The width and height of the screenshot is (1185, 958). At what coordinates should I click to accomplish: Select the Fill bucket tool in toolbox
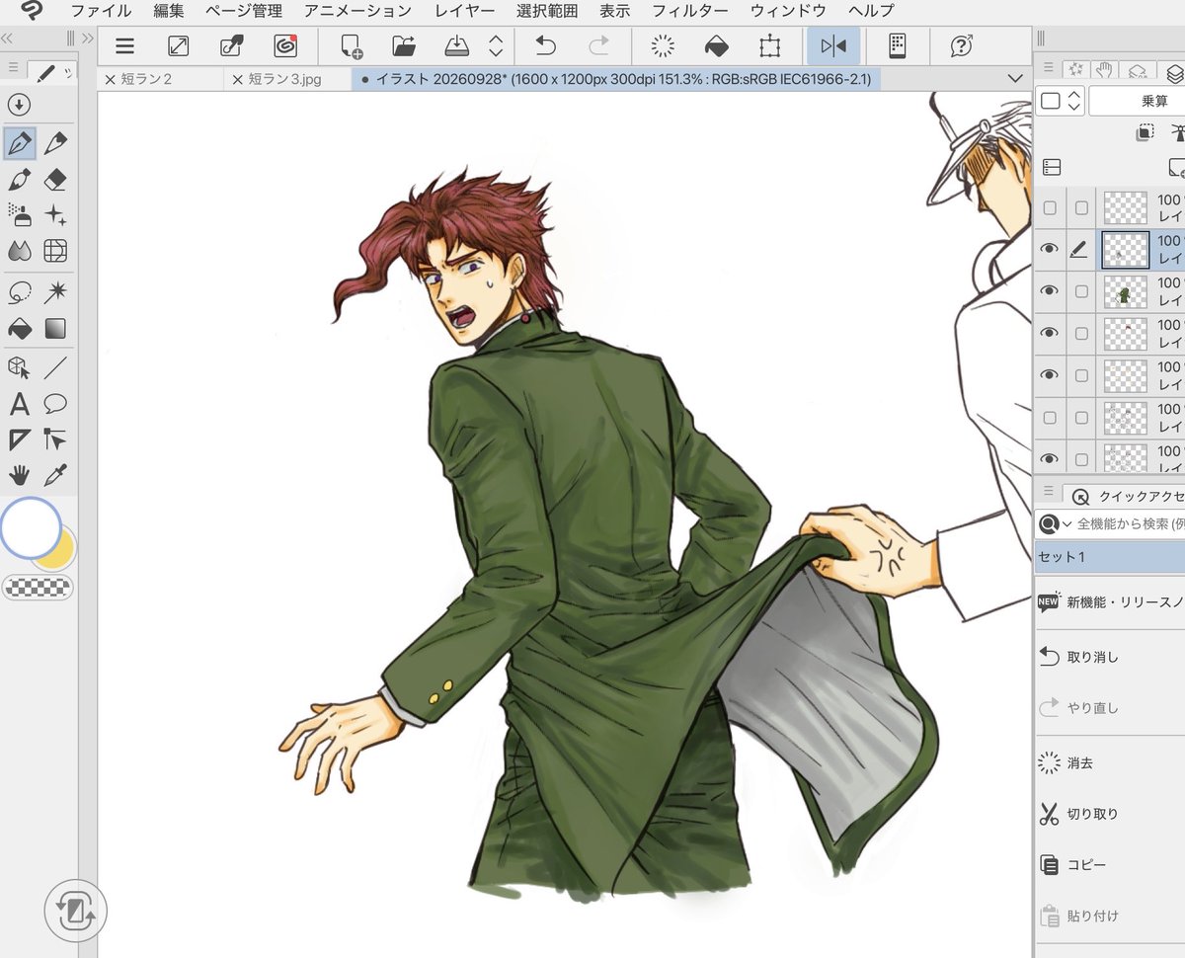pos(20,328)
